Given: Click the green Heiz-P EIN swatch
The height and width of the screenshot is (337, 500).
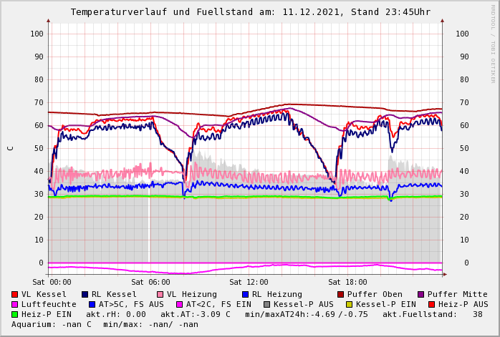Looking at the screenshot, I should tap(14, 314).
